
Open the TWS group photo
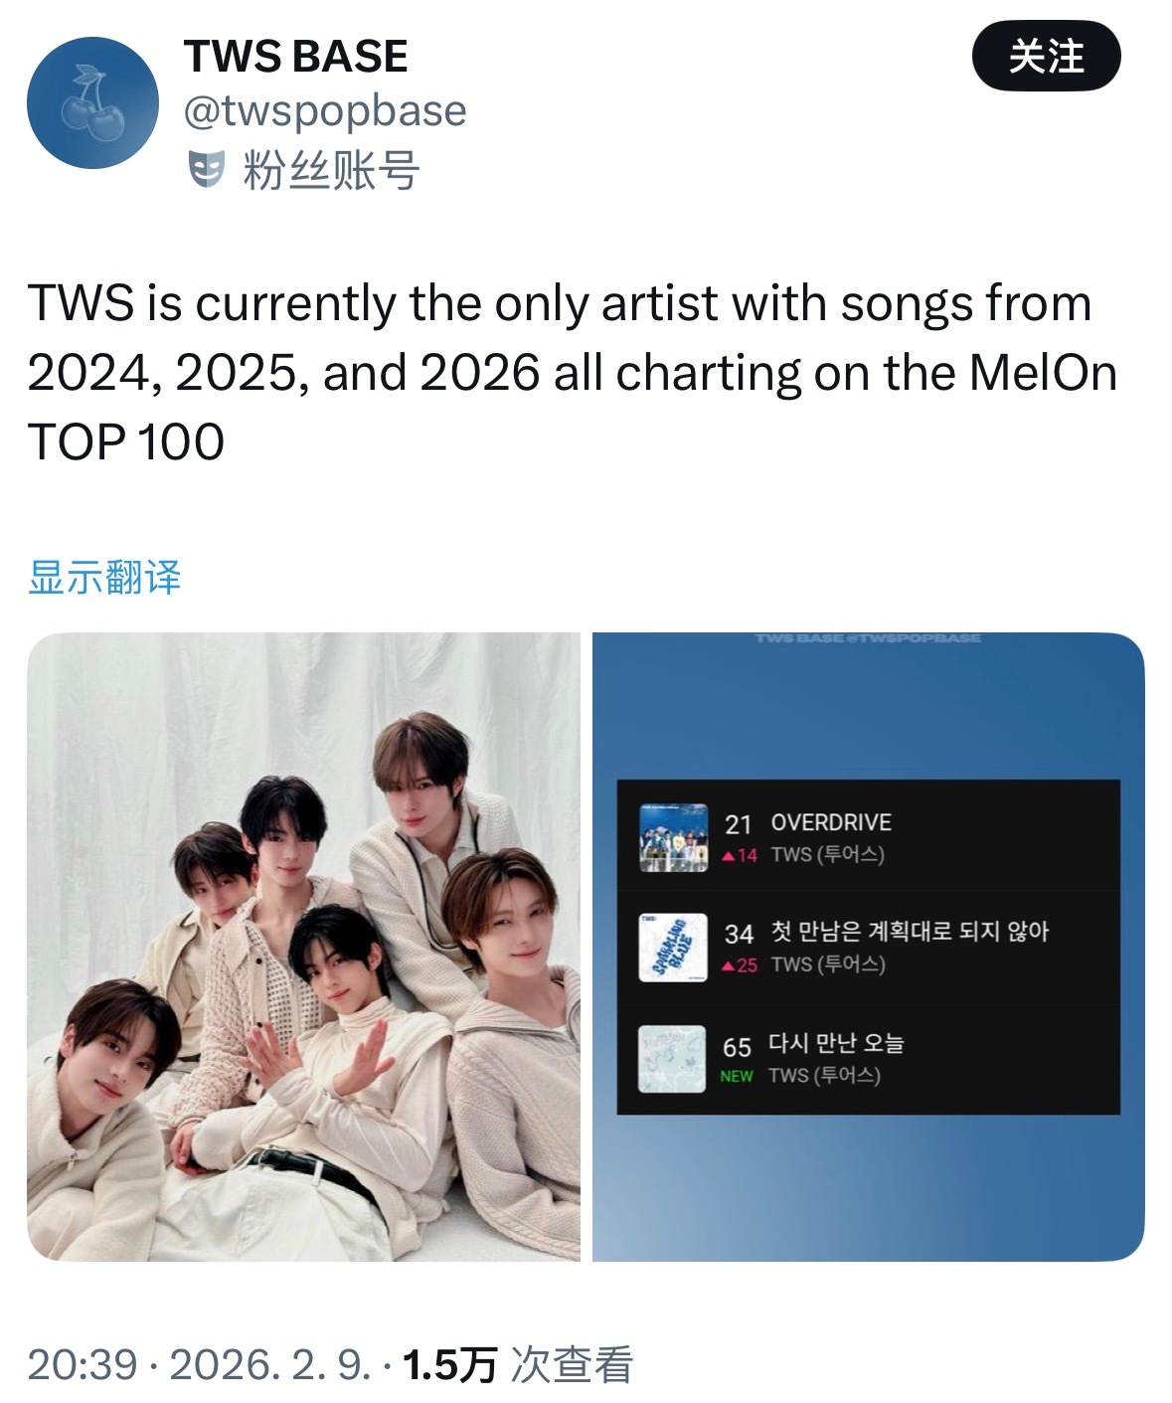[x=303, y=947]
